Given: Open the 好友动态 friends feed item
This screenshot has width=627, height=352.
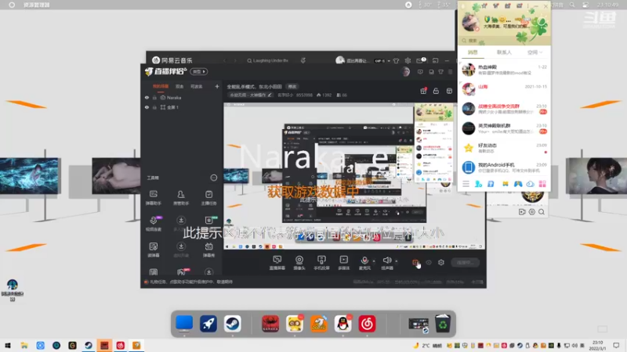Looking at the screenshot, I should point(504,148).
